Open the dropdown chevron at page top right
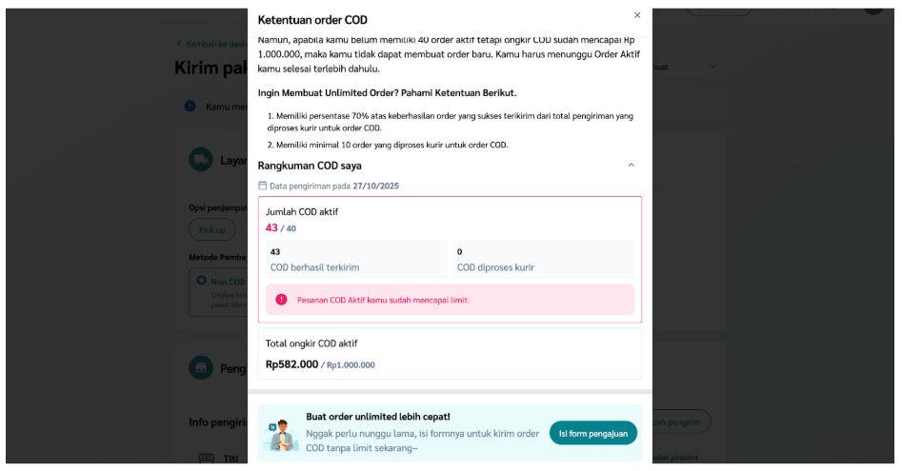 (712, 68)
